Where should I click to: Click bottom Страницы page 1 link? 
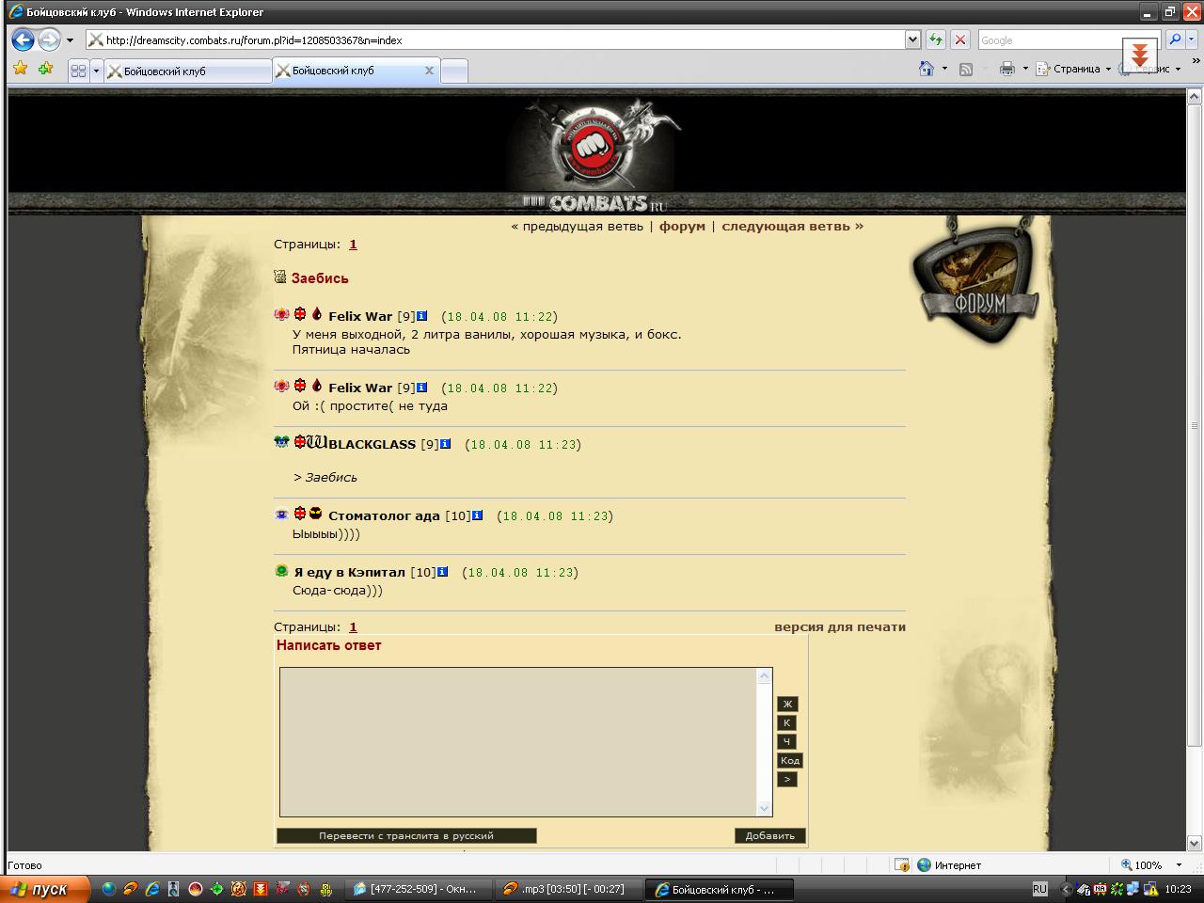tap(353, 626)
